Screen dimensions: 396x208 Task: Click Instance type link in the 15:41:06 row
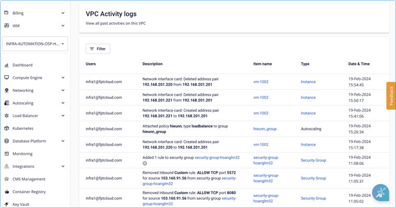pos(308,113)
